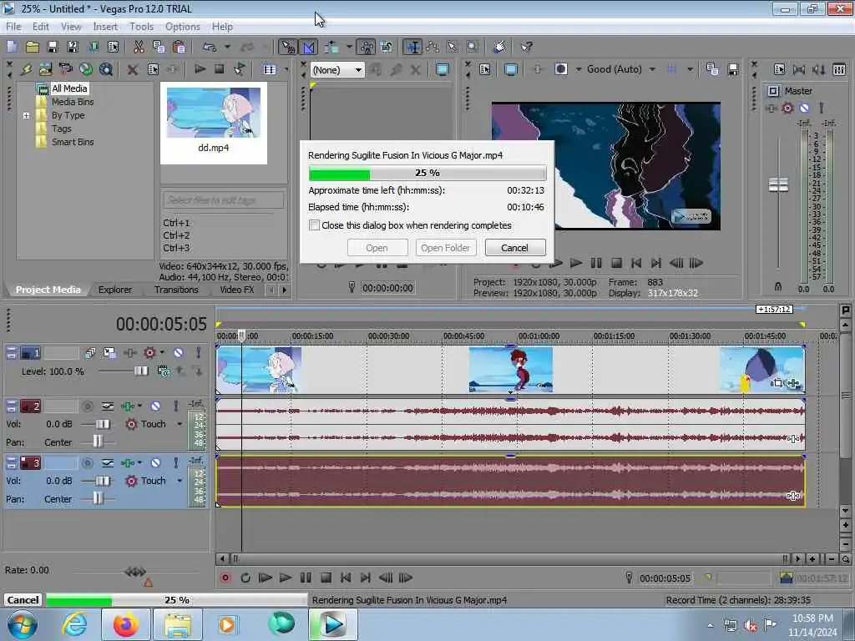Click Save snapshot to file icon
855x641 pixels.
[x=733, y=69]
